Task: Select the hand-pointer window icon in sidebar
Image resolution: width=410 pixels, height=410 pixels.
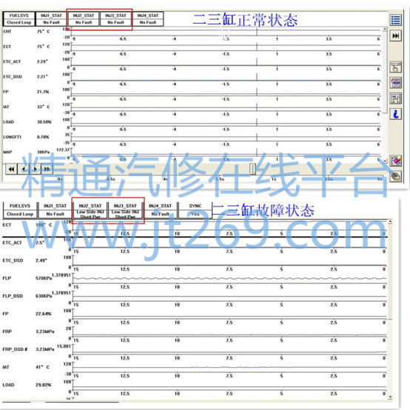Action: point(395,67)
